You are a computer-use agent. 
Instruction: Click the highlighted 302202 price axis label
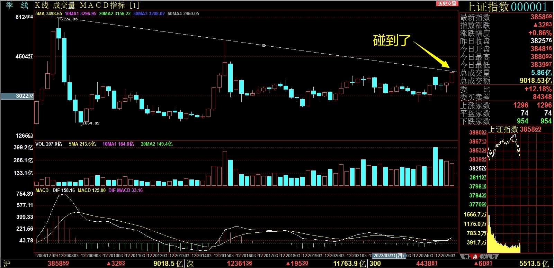17,96
